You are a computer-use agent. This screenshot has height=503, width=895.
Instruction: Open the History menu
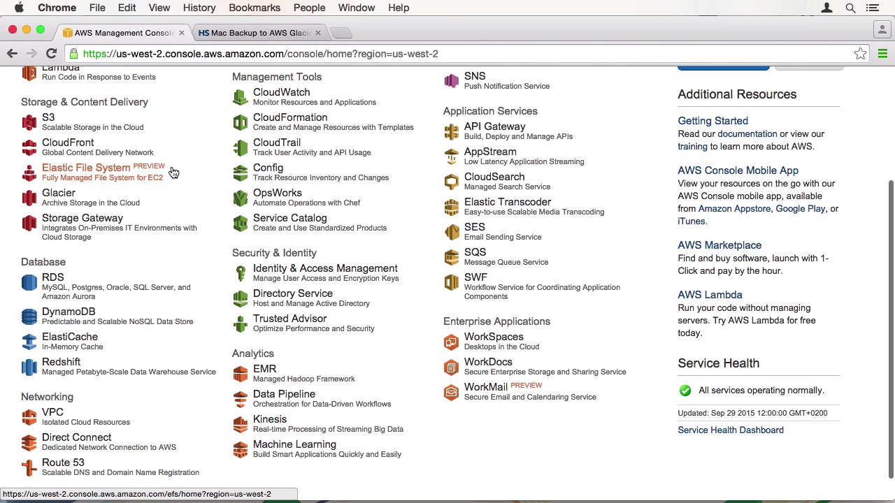(x=199, y=8)
